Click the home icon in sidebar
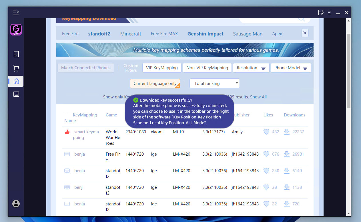Viewport: 361px width, 222px height. (x=16, y=81)
